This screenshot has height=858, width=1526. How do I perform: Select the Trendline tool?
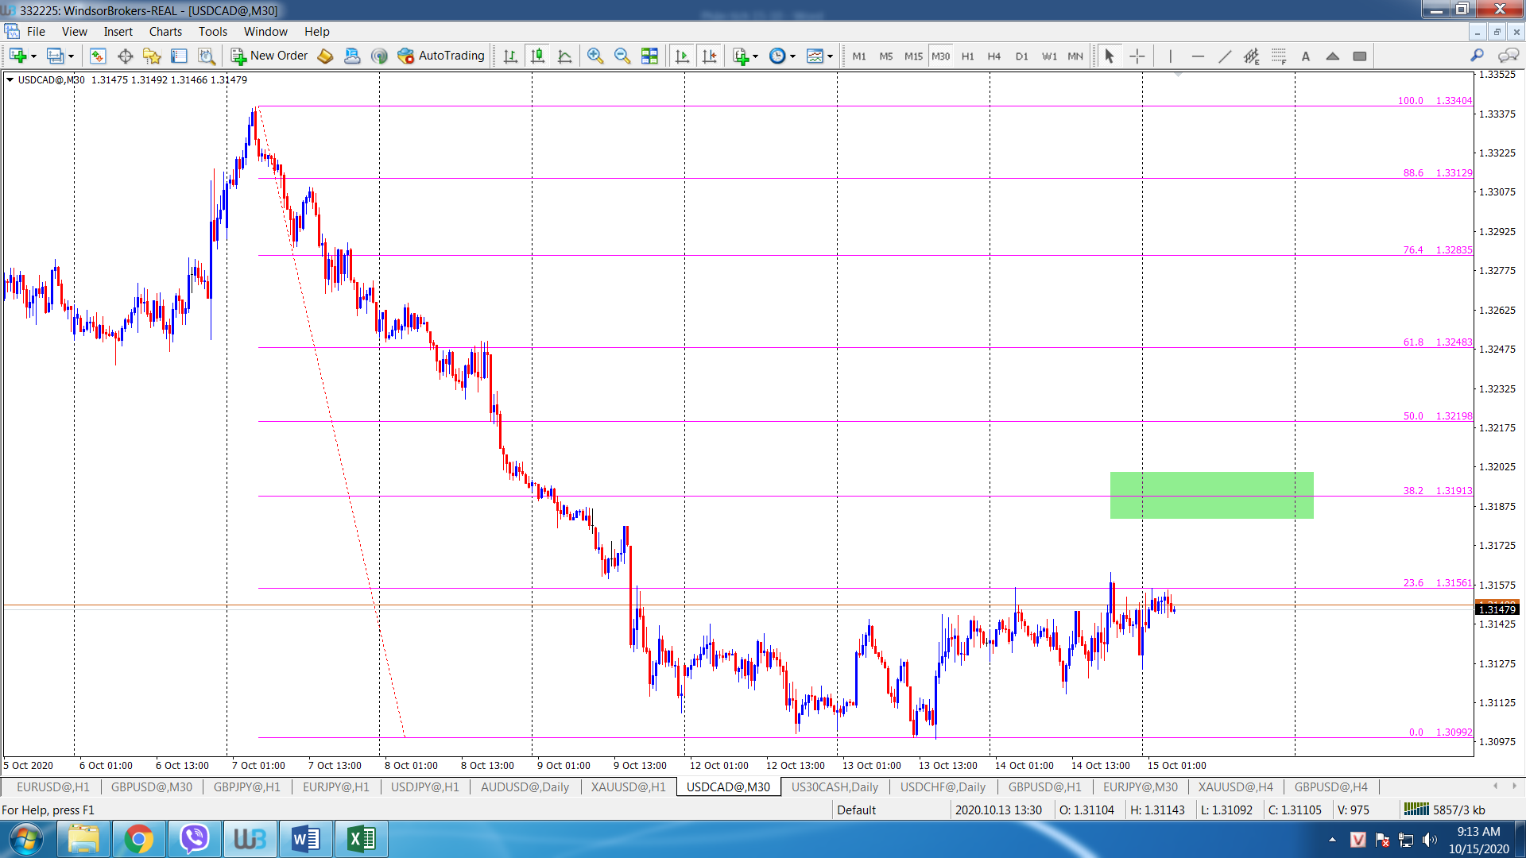coord(1225,56)
